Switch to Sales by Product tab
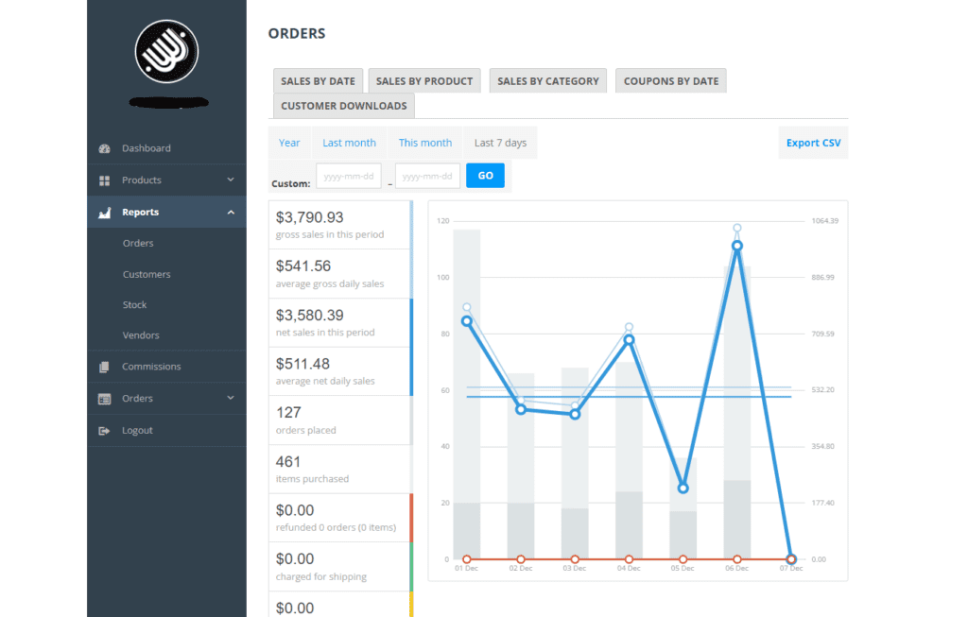This screenshot has width=968, height=617. tap(424, 81)
